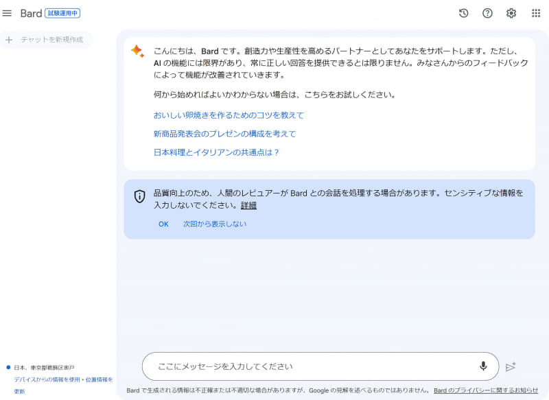Choose 次回から表示しない
The height and width of the screenshot is (400, 549).
215,224
